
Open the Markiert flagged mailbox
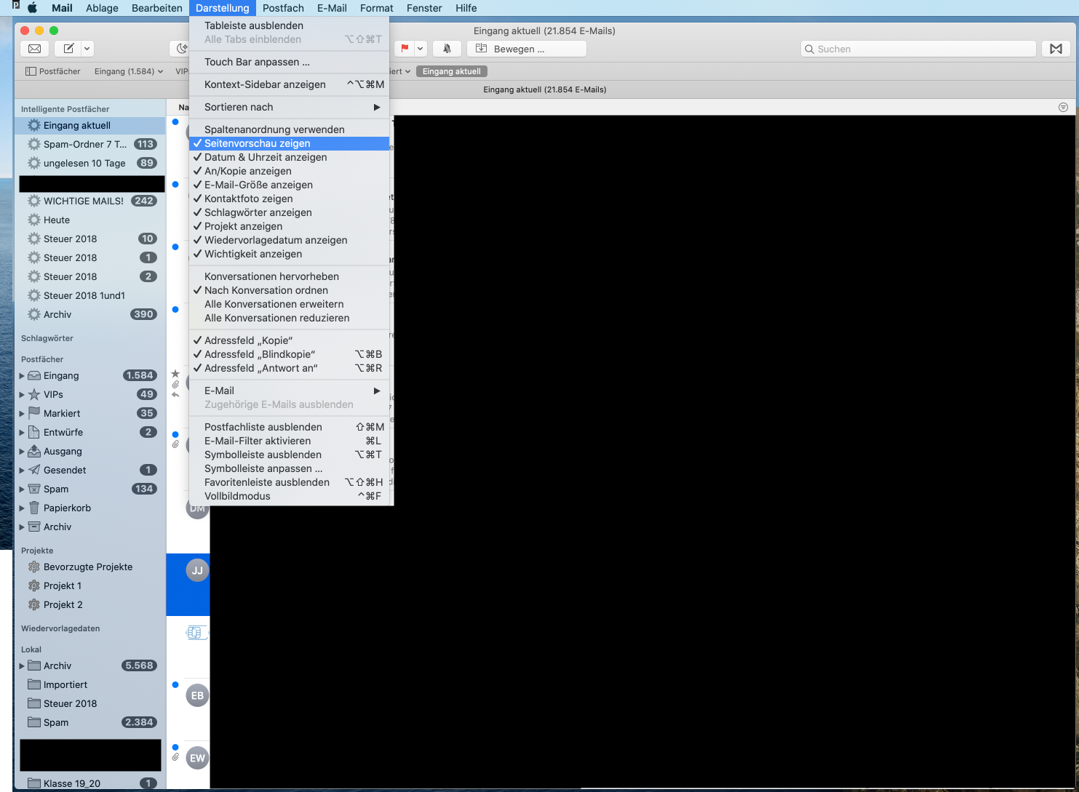point(90,413)
